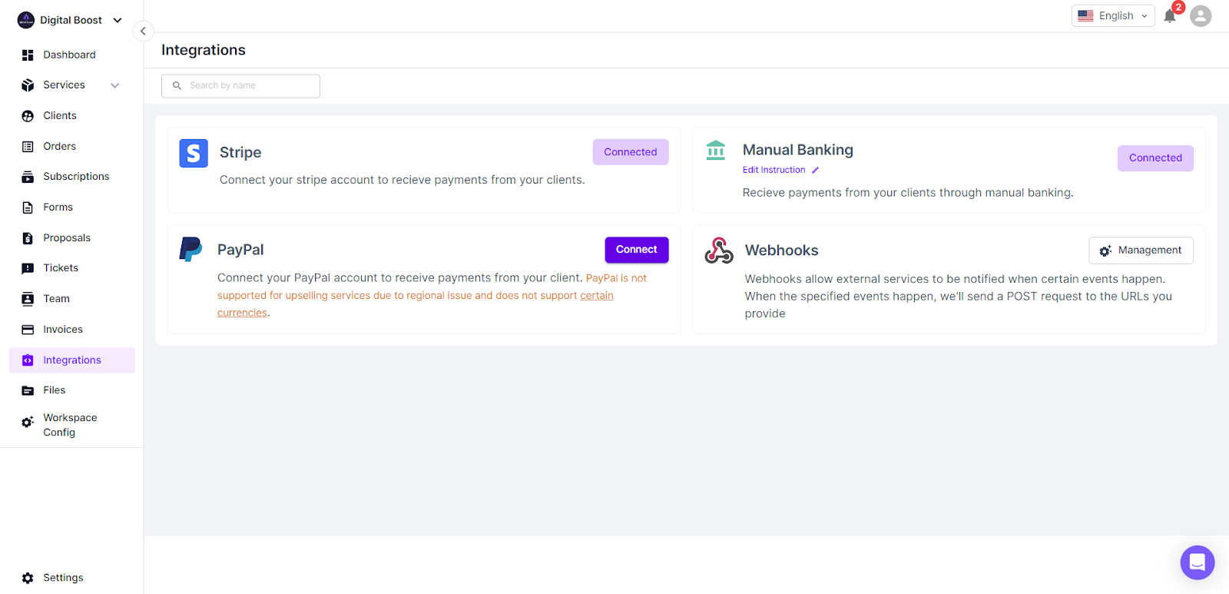The width and height of the screenshot is (1229, 594).
Task: Click the Orders list icon
Action: click(x=28, y=147)
